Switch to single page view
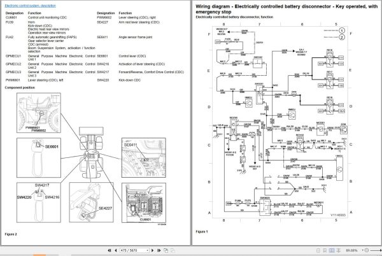 point(318,250)
